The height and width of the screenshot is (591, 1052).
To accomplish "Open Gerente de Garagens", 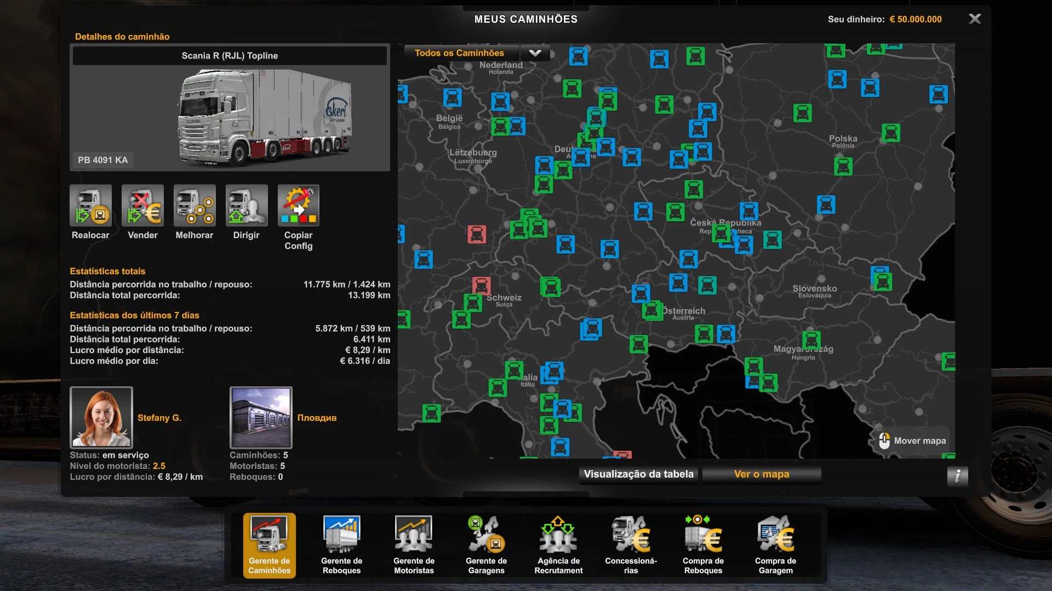I will click(486, 545).
